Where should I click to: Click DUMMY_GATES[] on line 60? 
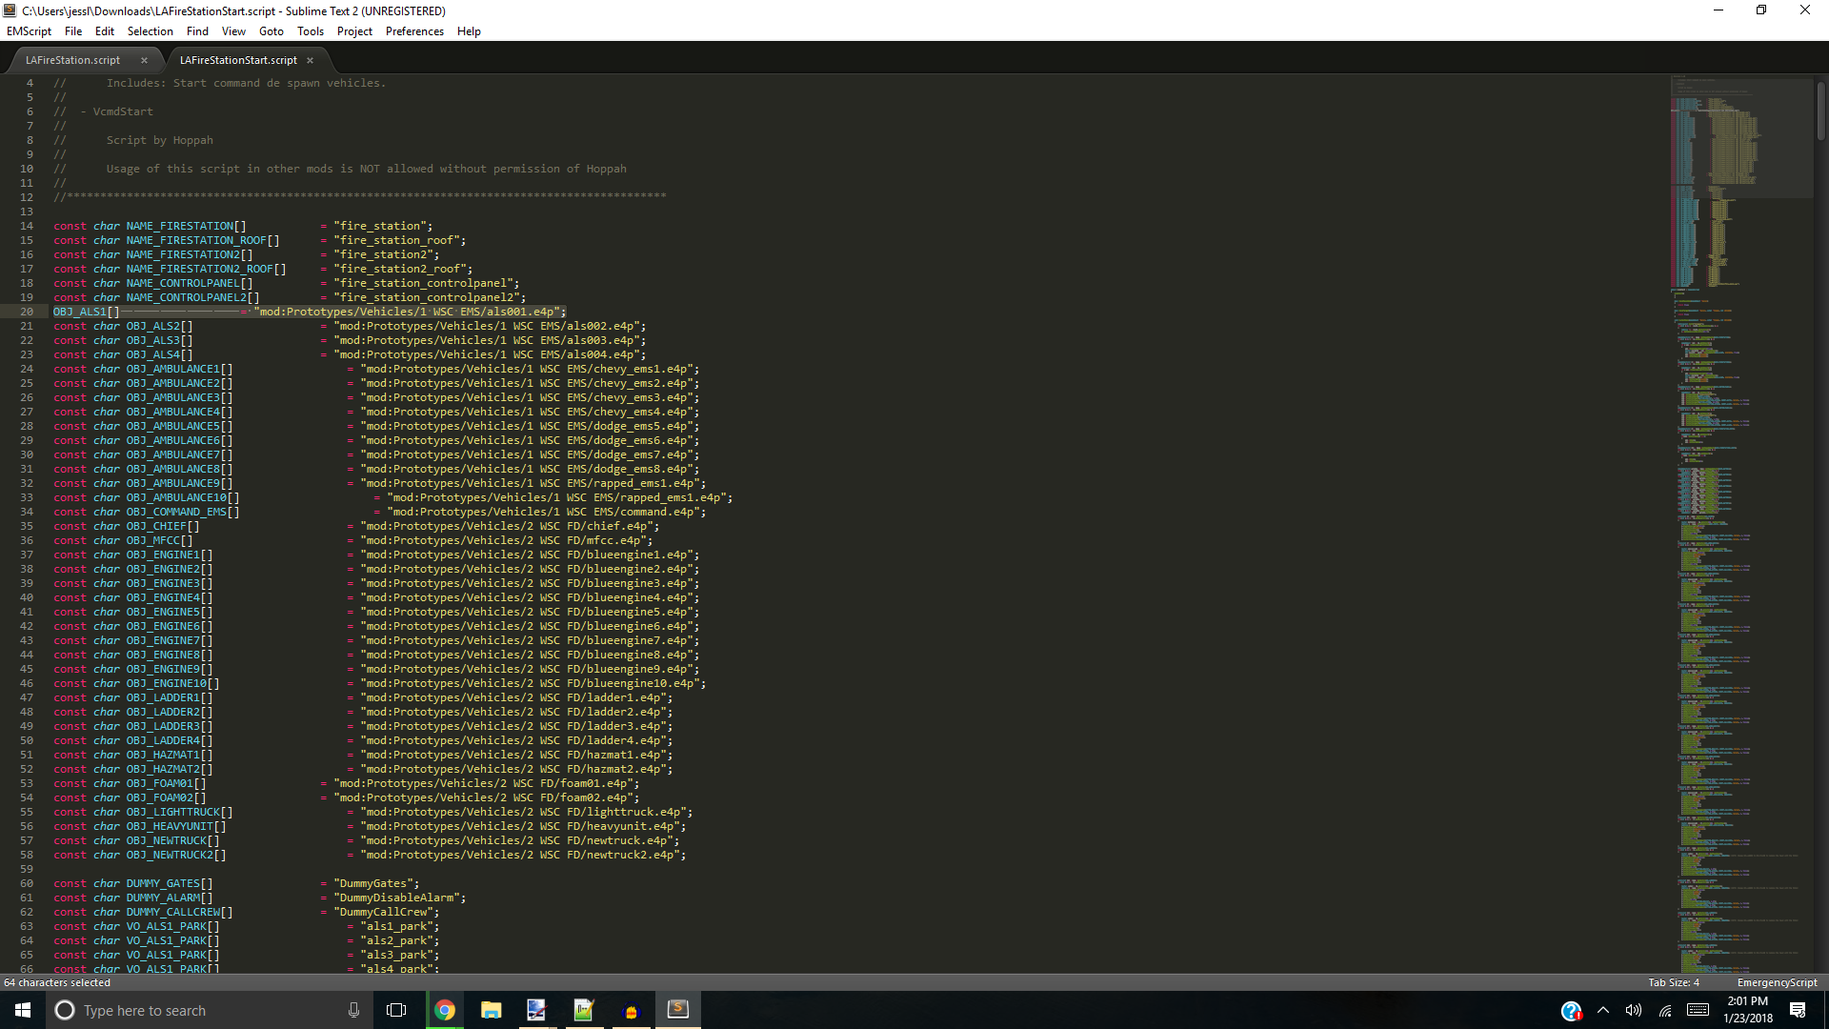point(170,883)
